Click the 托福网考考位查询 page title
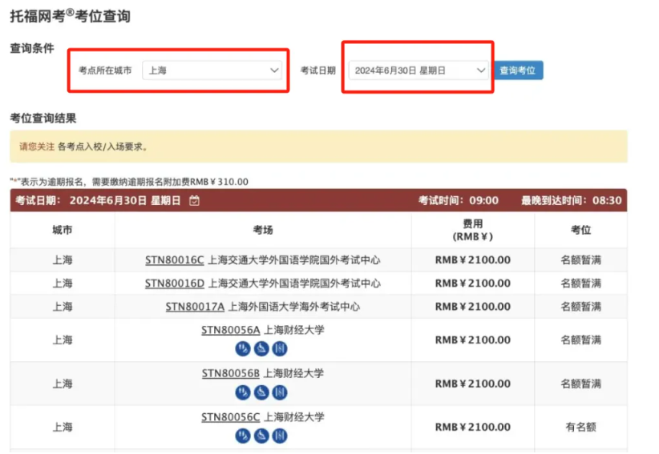The width and height of the screenshot is (659, 454). point(71,16)
